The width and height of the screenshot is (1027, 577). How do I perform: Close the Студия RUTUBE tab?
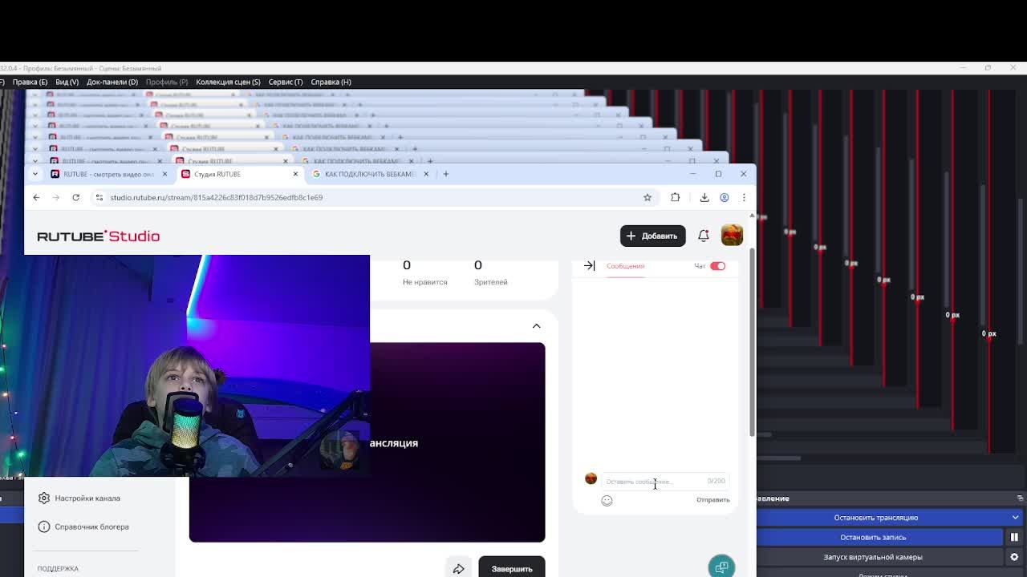pos(295,174)
